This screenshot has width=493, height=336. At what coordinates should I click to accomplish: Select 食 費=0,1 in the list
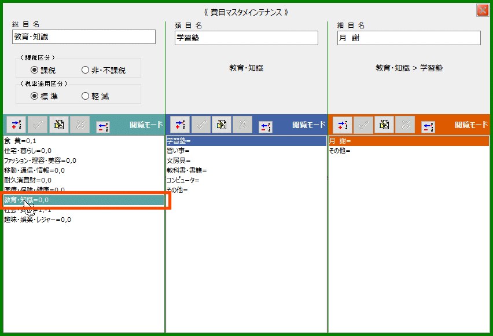click(x=84, y=141)
